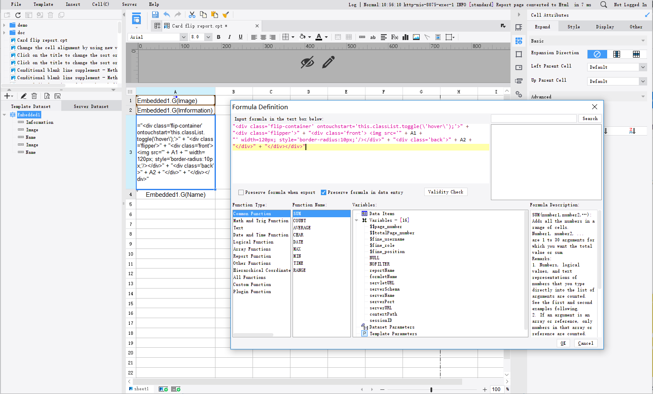653x394 pixels.
Task: Refresh the template file tree
Action: pyautogui.click(x=18, y=15)
